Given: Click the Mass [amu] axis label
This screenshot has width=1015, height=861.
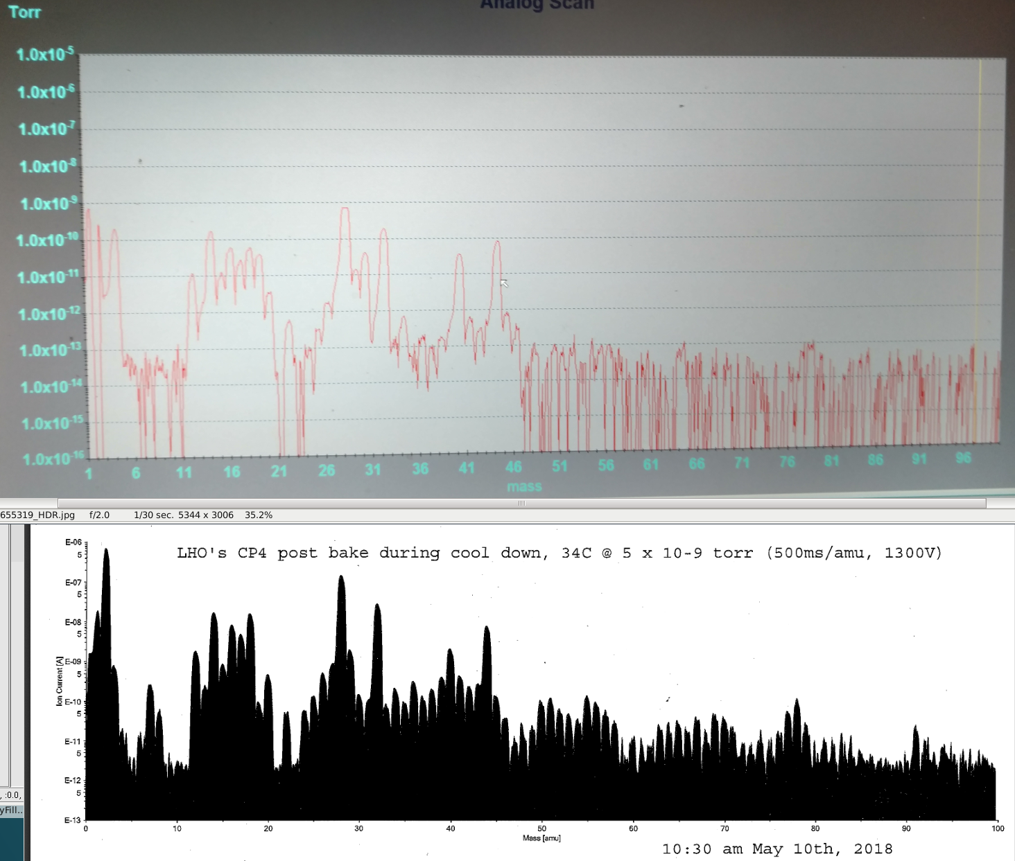Looking at the screenshot, I should 541,838.
